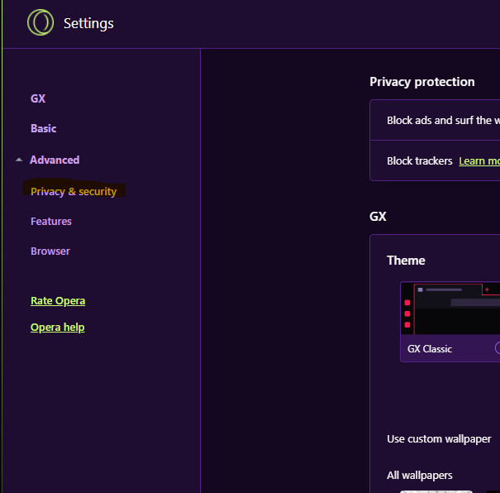Open the Opera help link
Image resolution: width=500 pixels, height=493 pixels.
tap(57, 327)
